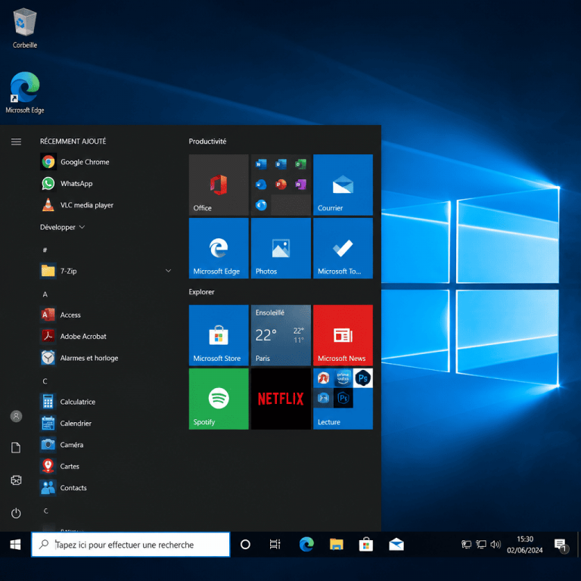This screenshot has width=581, height=581.
Task: Open Task View on the taskbar
Action: tap(275, 545)
